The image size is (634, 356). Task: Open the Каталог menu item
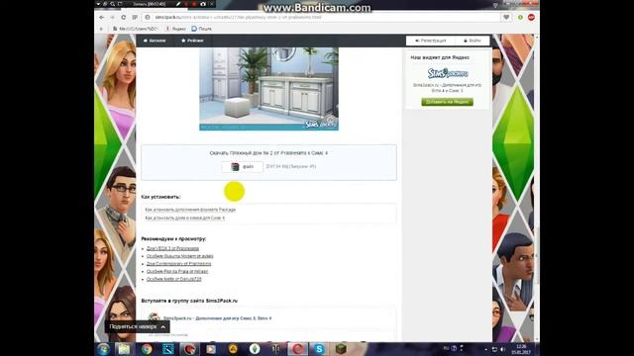click(155, 41)
